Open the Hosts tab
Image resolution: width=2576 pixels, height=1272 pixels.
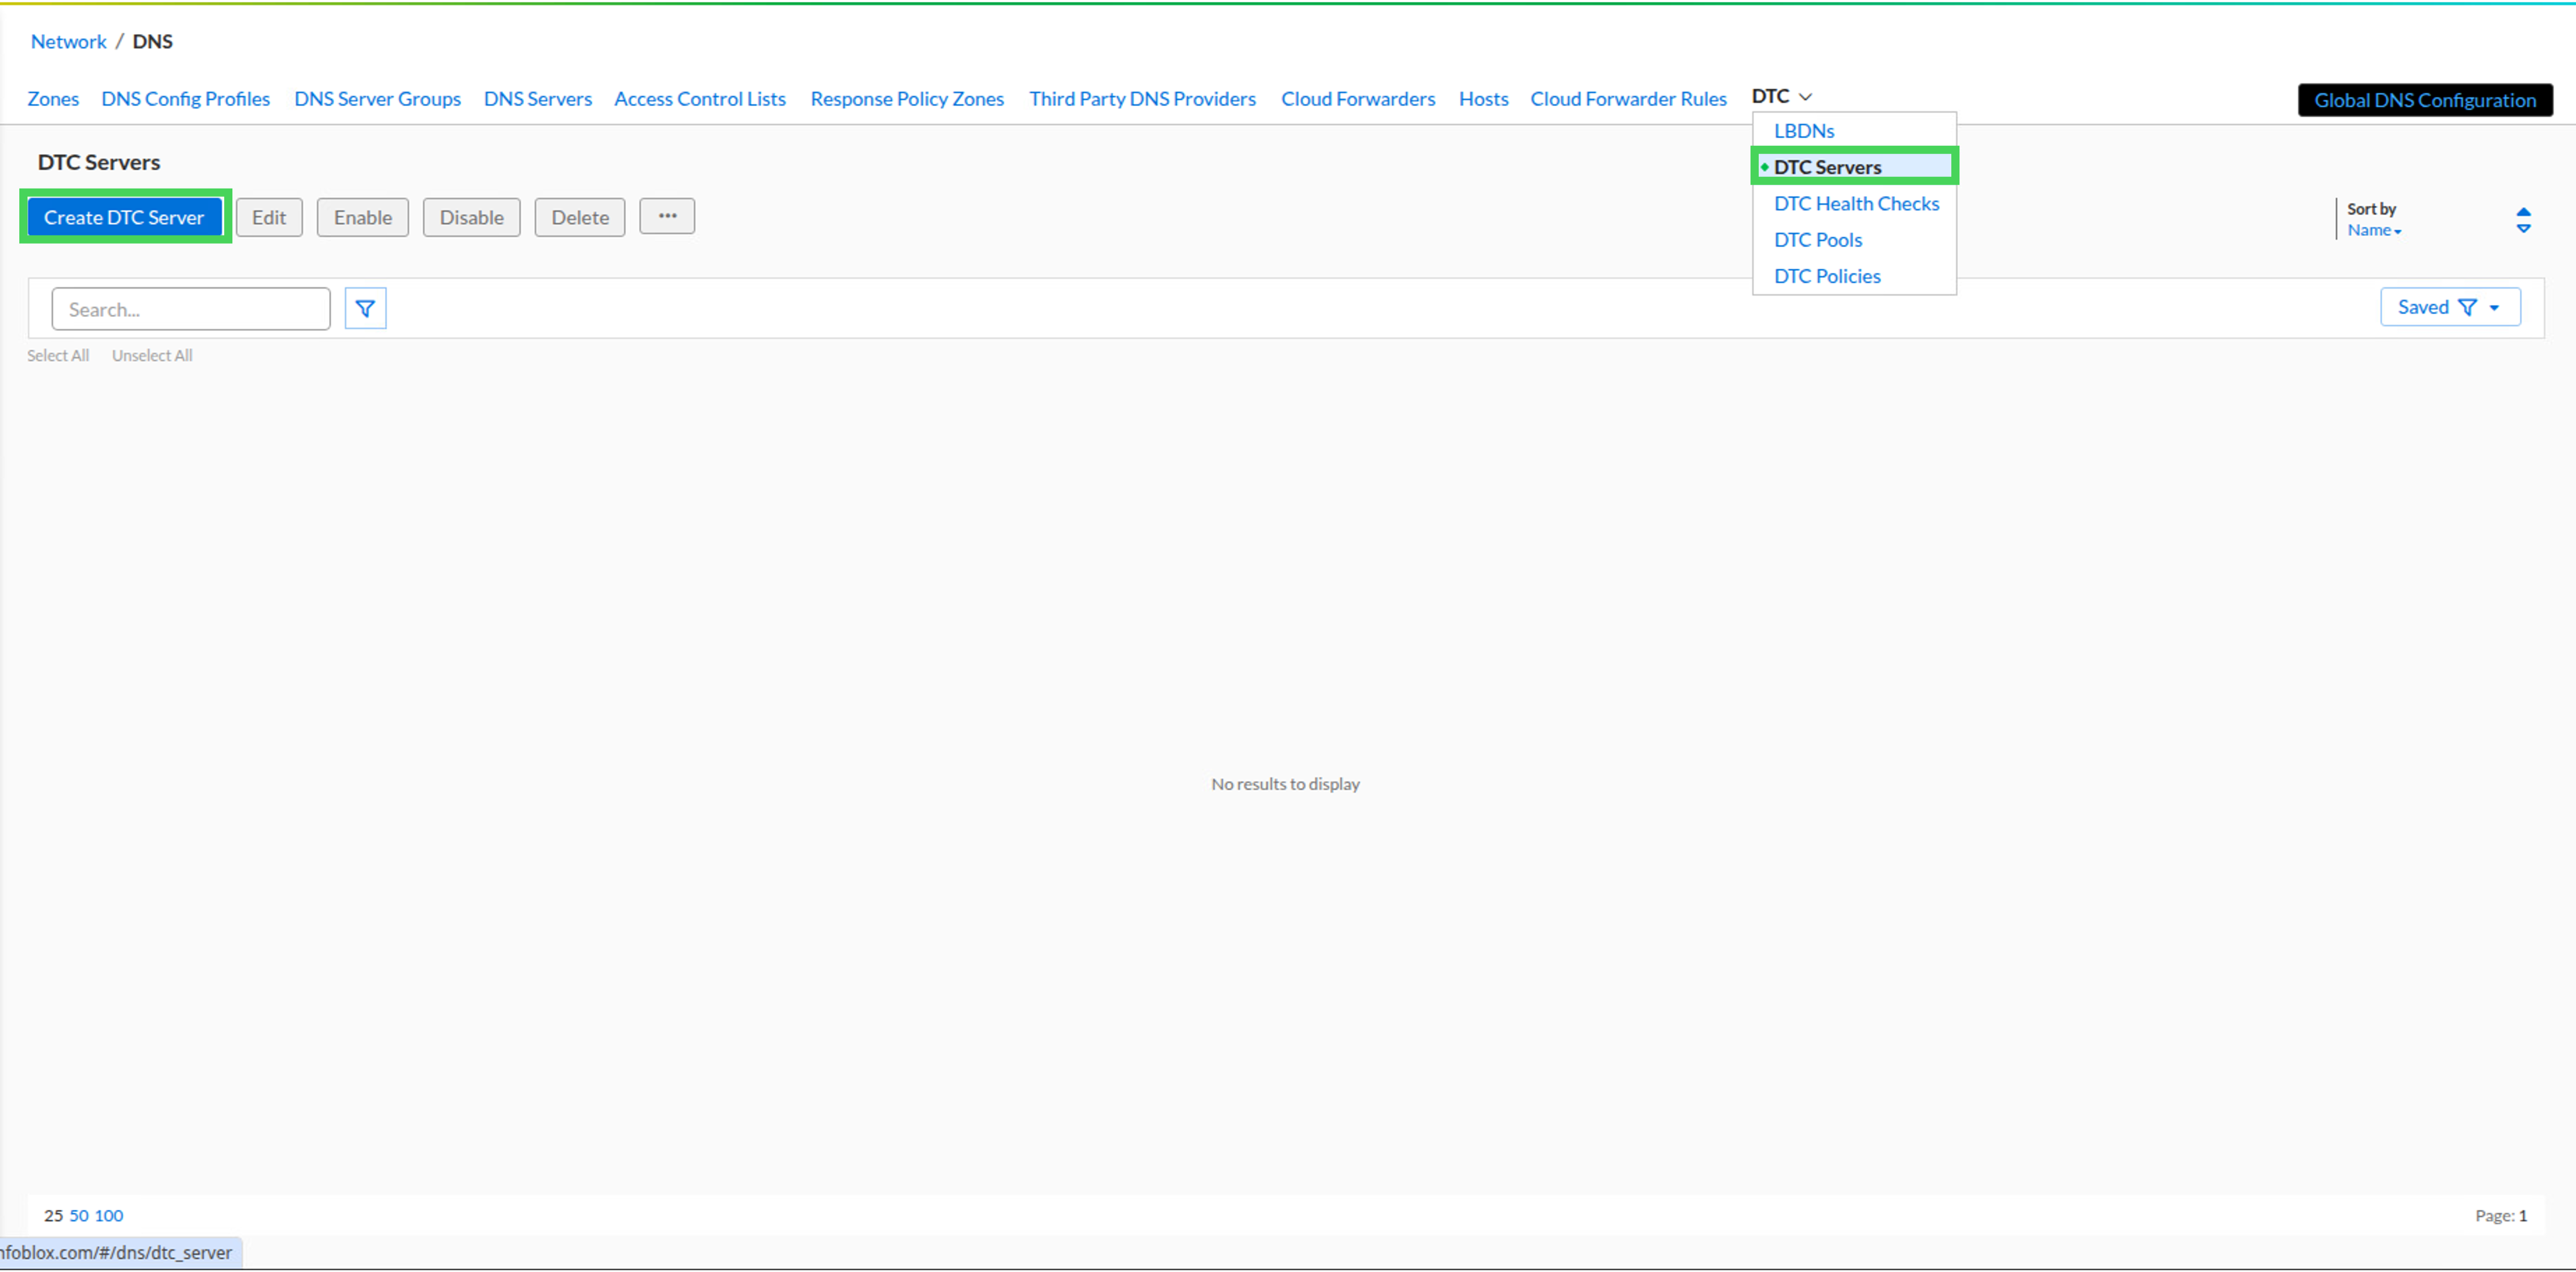[x=1483, y=99]
